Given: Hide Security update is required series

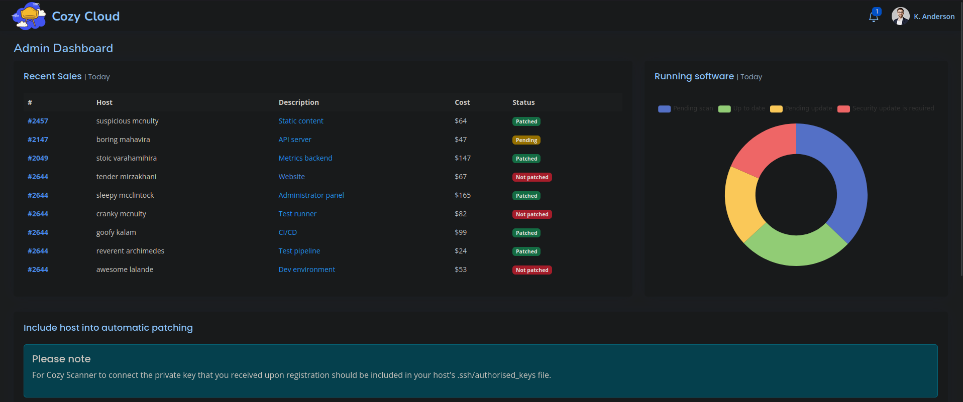Looking at the screenshot, I should 886,108.
